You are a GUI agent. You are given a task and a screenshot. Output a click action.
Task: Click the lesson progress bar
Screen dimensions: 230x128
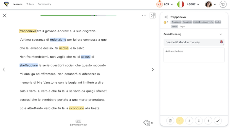78,15
